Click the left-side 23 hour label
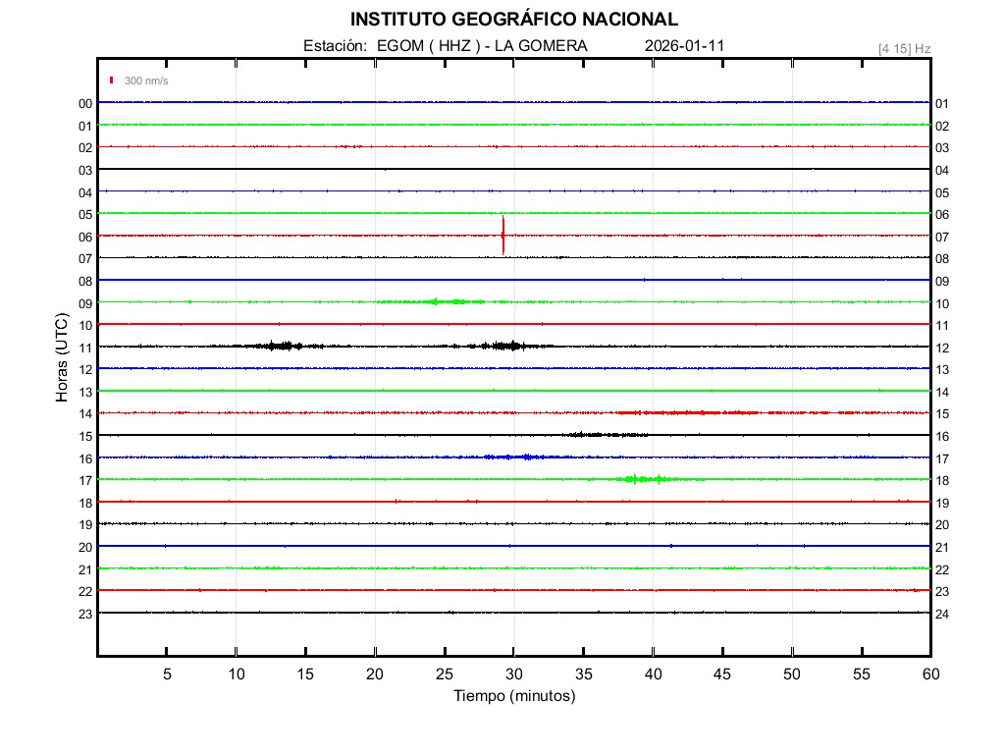 [x=85, y=614]
